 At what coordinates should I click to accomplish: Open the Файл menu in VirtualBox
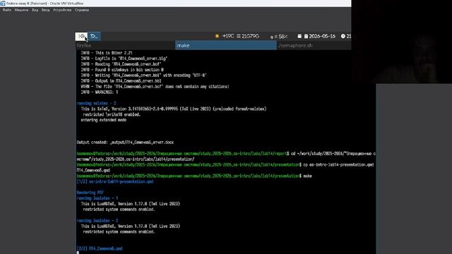click(x=7, y=10)
